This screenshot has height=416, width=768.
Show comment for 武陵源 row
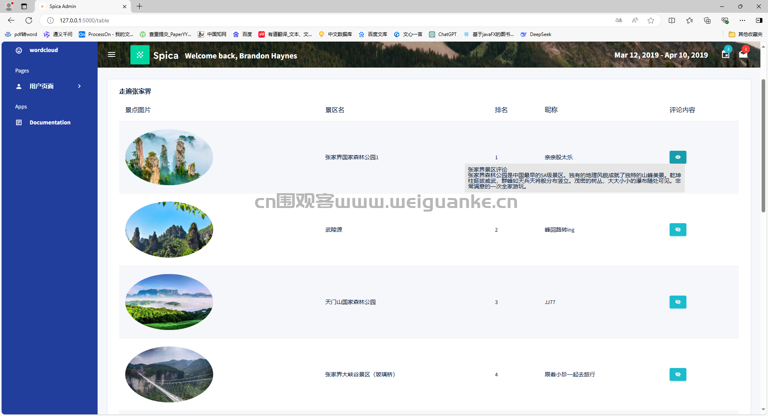coord(678,230)
